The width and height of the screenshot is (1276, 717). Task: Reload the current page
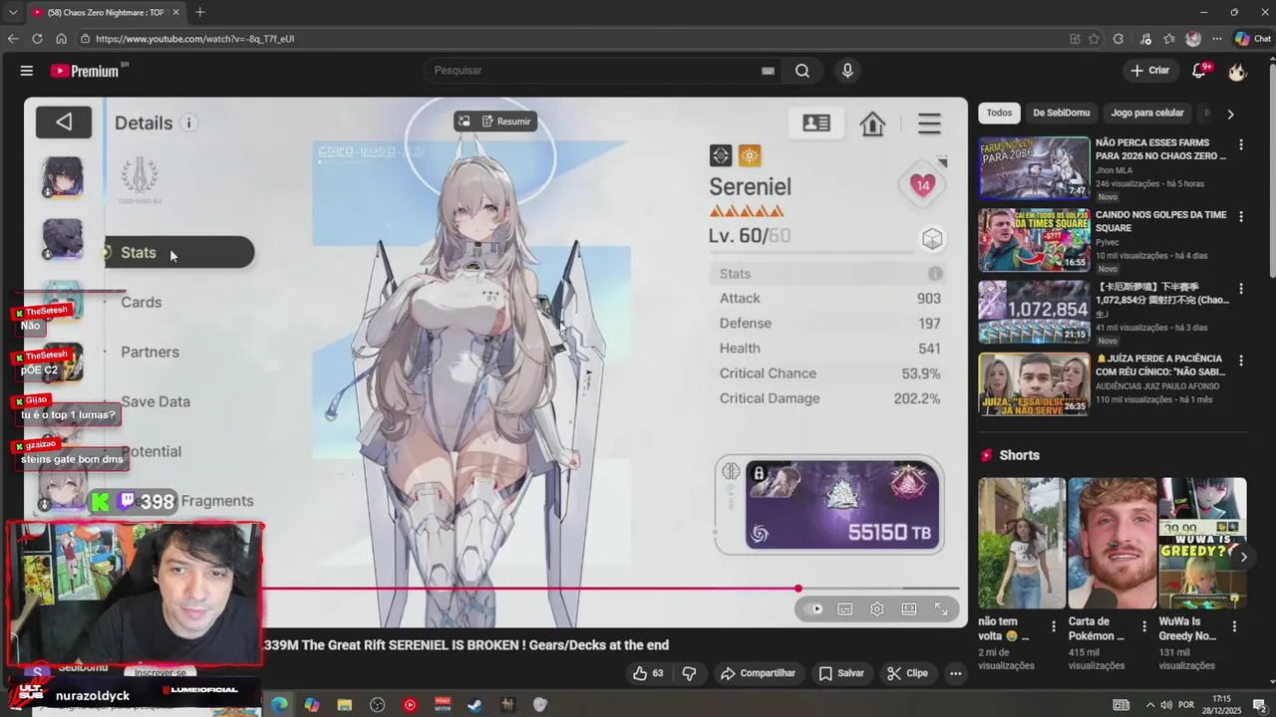[37, 39]
